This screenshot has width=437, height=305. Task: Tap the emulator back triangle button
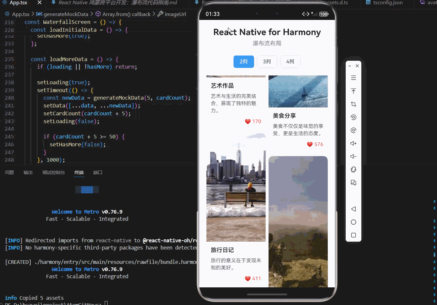pyautogui.click(x=354, y=209)
